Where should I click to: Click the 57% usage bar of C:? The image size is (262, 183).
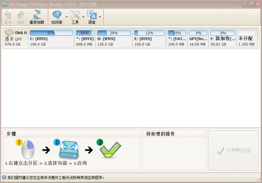(x=51, y=33)
